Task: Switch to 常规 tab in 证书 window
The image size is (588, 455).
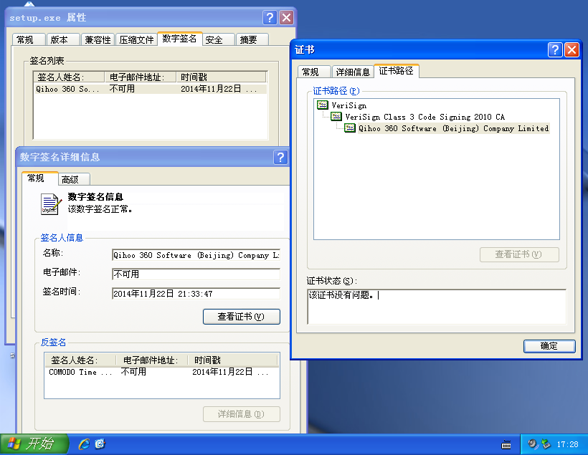Action: [314, 72]
